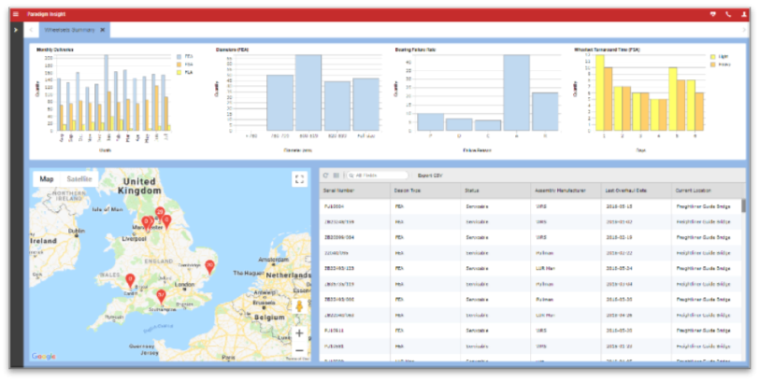Click the Export CSV button
Screen dimensions: 759x381
(431, 175)
